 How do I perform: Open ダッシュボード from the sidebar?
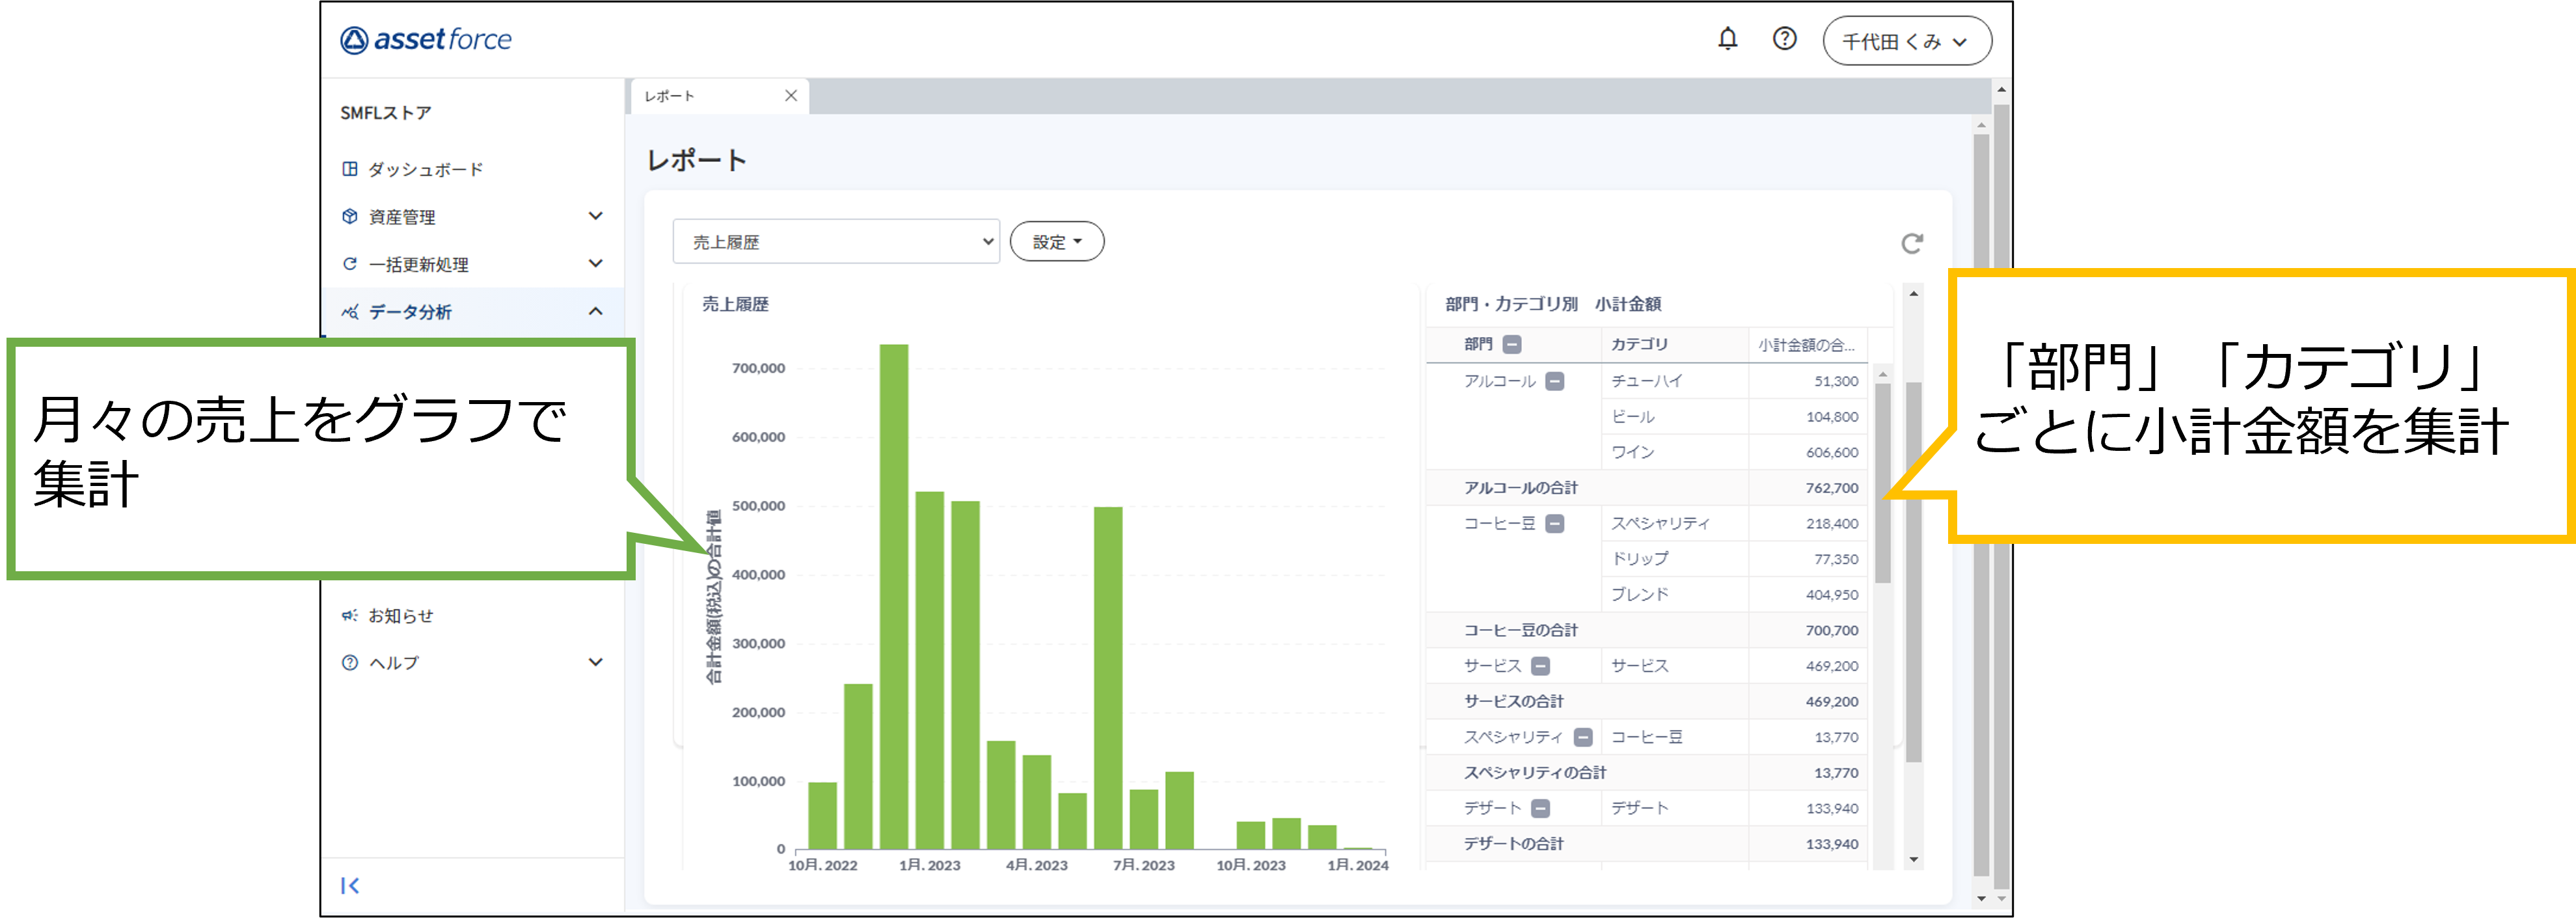coord(425,169)
